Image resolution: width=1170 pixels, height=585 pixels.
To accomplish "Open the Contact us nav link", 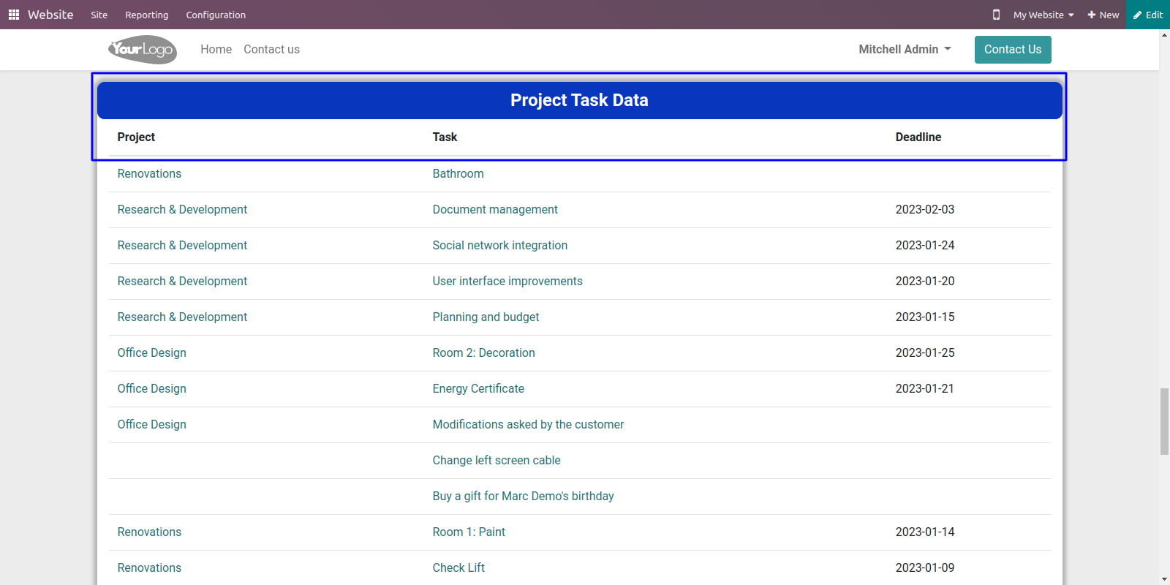I will [x=271, y=49].
